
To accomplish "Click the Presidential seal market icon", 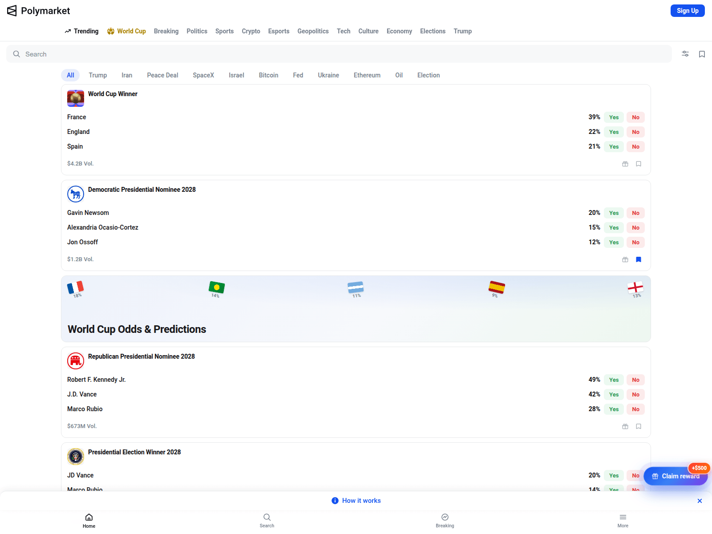I will click(76, 457).
